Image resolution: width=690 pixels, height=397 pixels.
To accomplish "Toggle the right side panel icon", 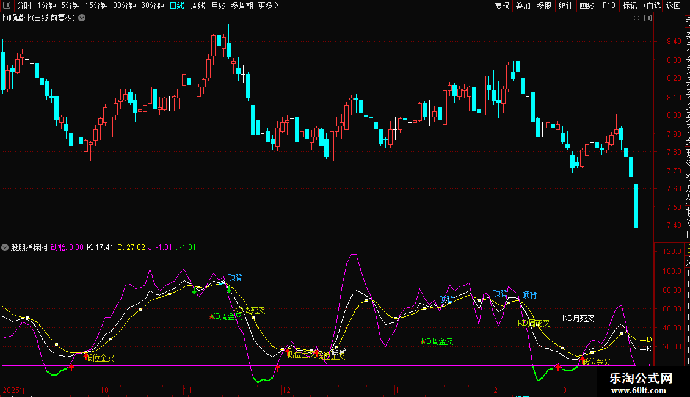I will coord(648,18).
